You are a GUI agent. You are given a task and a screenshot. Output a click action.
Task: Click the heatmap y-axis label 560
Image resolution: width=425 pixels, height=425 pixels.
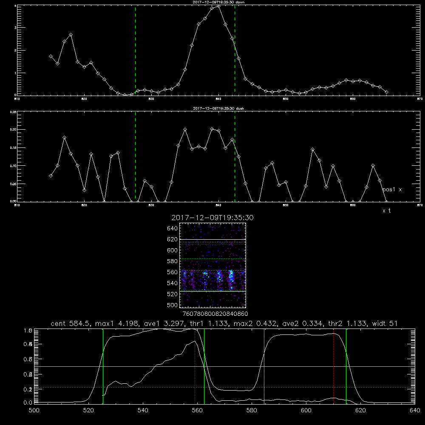[x=173, y=272]
